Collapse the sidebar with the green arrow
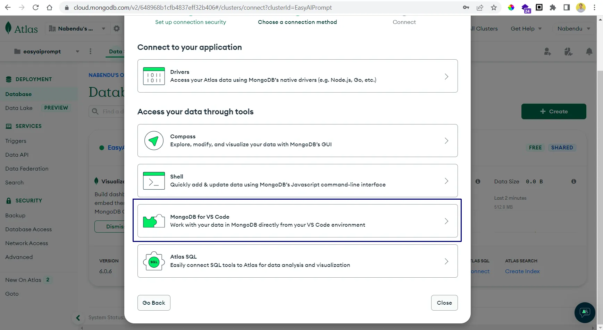 (78, 318)
